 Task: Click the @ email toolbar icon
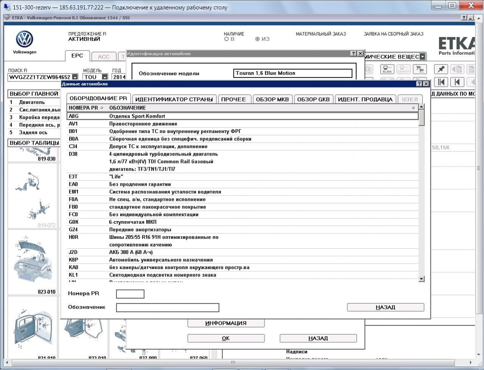point(369,69)
